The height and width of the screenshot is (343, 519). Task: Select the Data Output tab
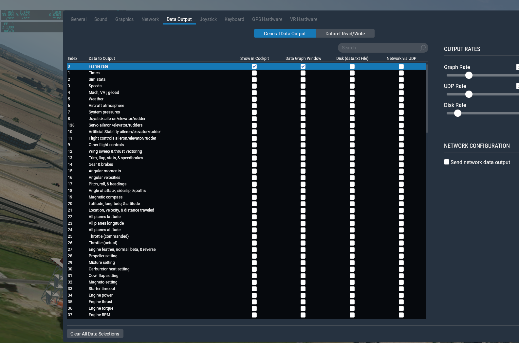[179, 19]
